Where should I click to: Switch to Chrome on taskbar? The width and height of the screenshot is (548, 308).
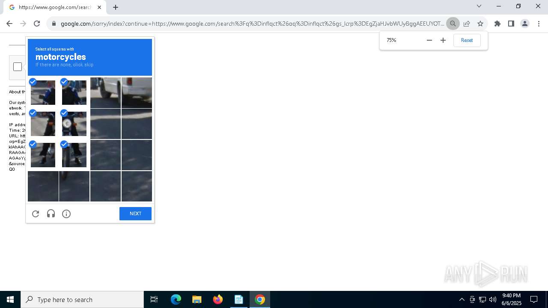pos(259,299)
